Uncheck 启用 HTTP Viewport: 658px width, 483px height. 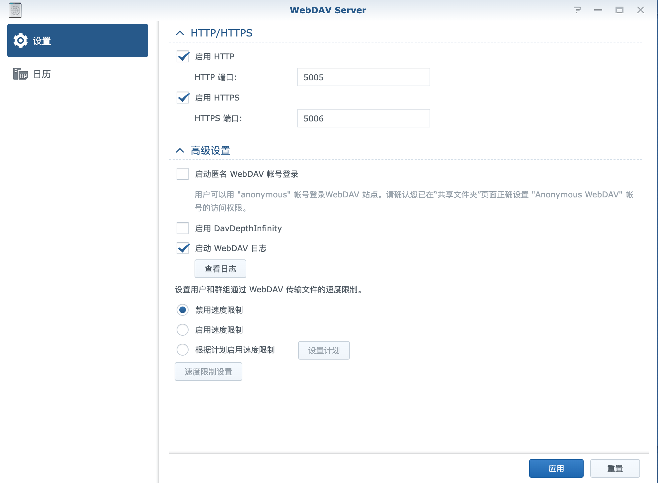coord(182,56)
